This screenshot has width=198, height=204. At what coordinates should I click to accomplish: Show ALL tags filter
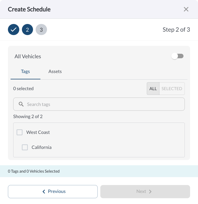click(x=153, y=89)
